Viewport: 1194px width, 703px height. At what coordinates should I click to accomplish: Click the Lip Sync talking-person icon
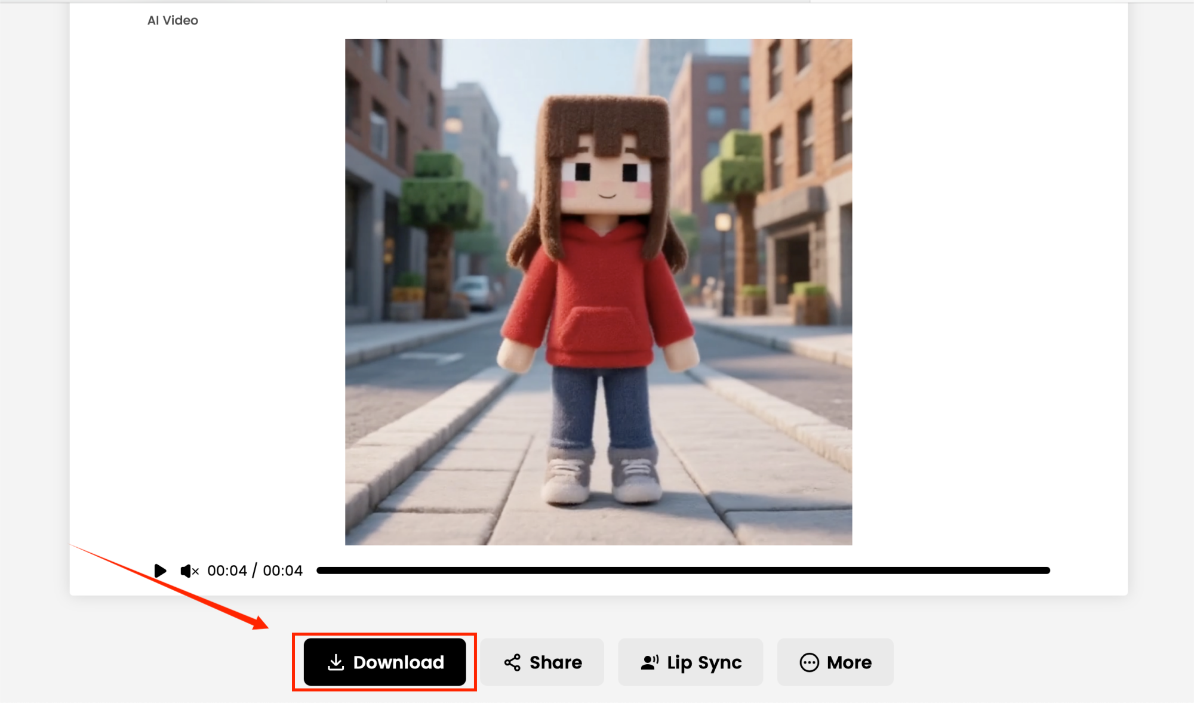click(650, 662)
